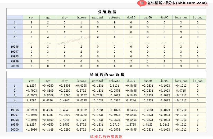The image size is (213, 139).
Task: Click the woe value 0.2710
Action: [114, 125]
